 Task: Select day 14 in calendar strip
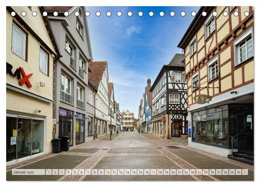tap(134, 172)
